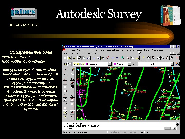This screenshot has height=139, width=185.
Task: Click the command line input field
Action: click(x=113, y=128)
